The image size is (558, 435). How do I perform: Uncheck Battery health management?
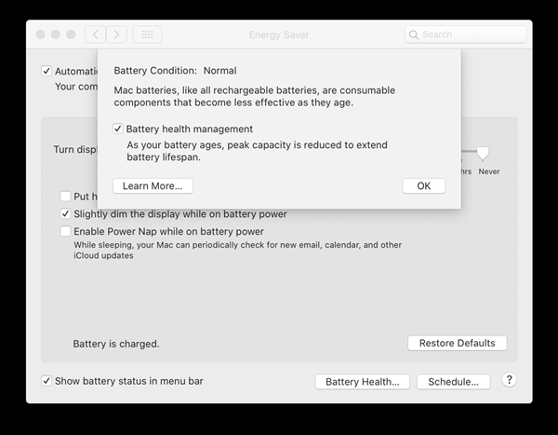(118, 129)
